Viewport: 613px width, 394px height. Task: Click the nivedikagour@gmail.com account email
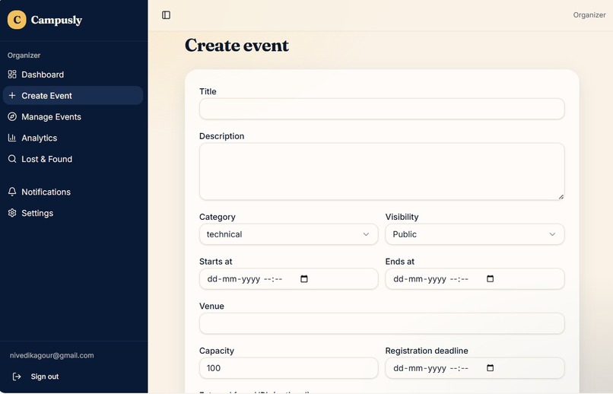click(x=52, y=355)
